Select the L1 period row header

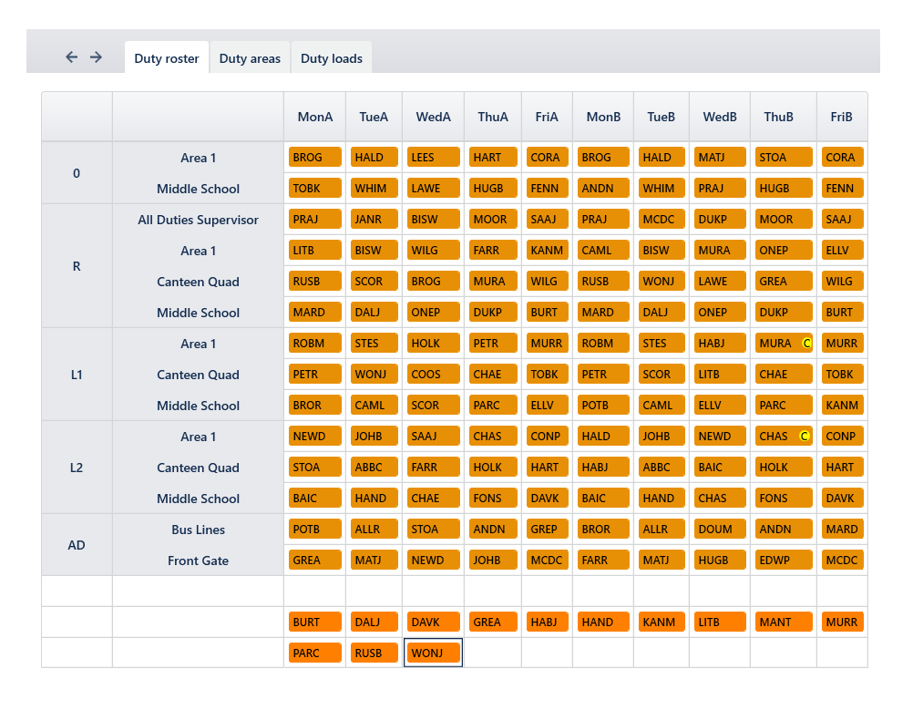[77, 375]
